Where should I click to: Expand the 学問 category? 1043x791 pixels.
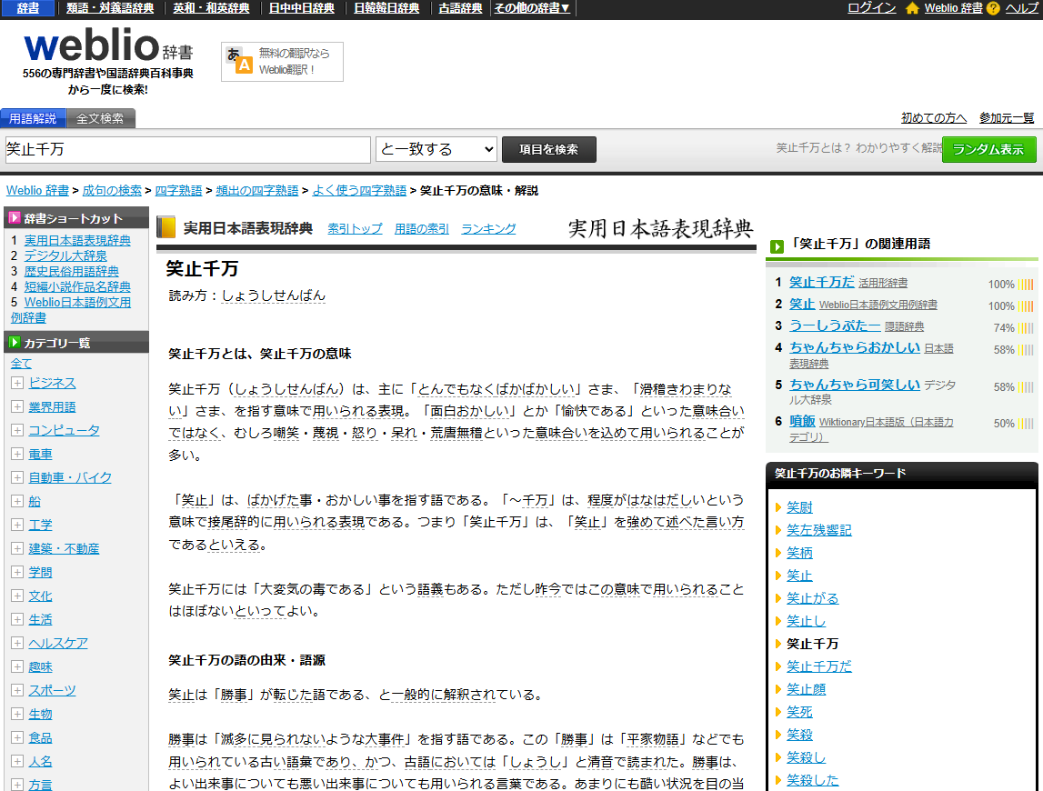[17, 572]
